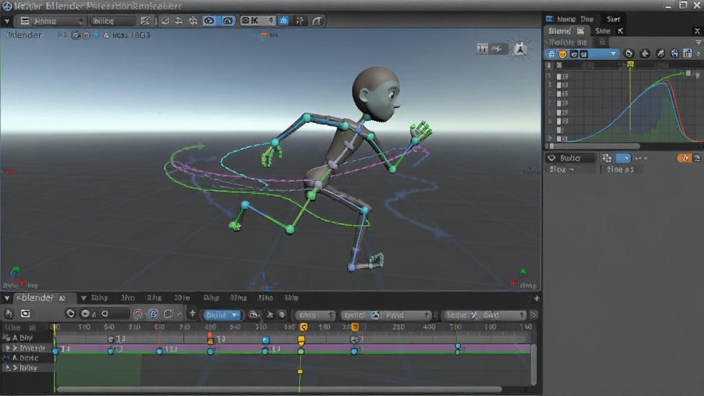
Task: Toggle the blue switch below the graph
Action: click(623, 158)
